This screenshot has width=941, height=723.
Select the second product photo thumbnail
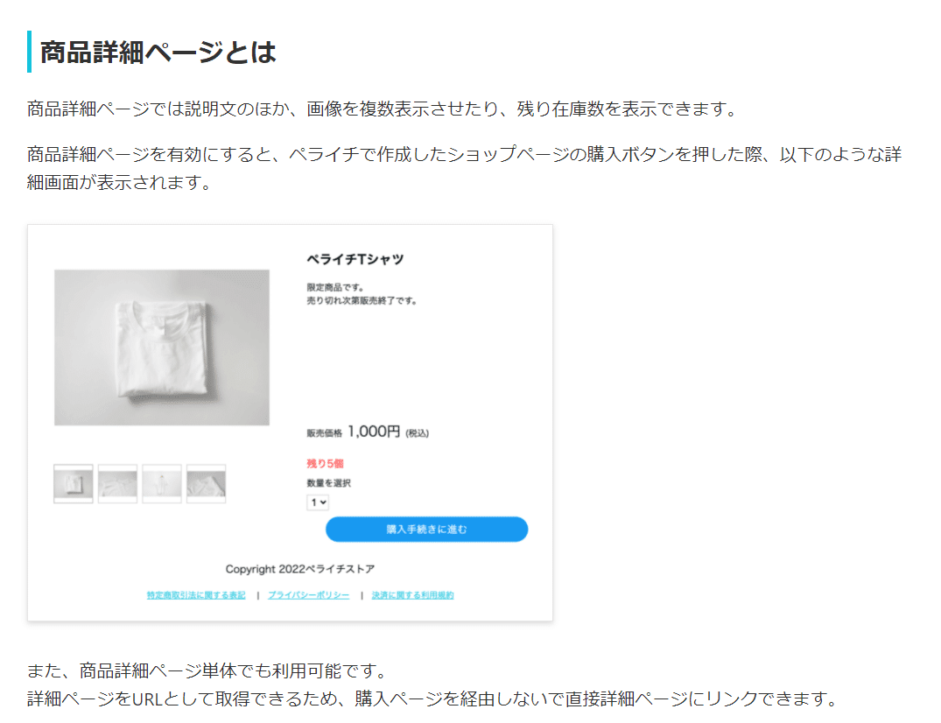click(117, 483)
